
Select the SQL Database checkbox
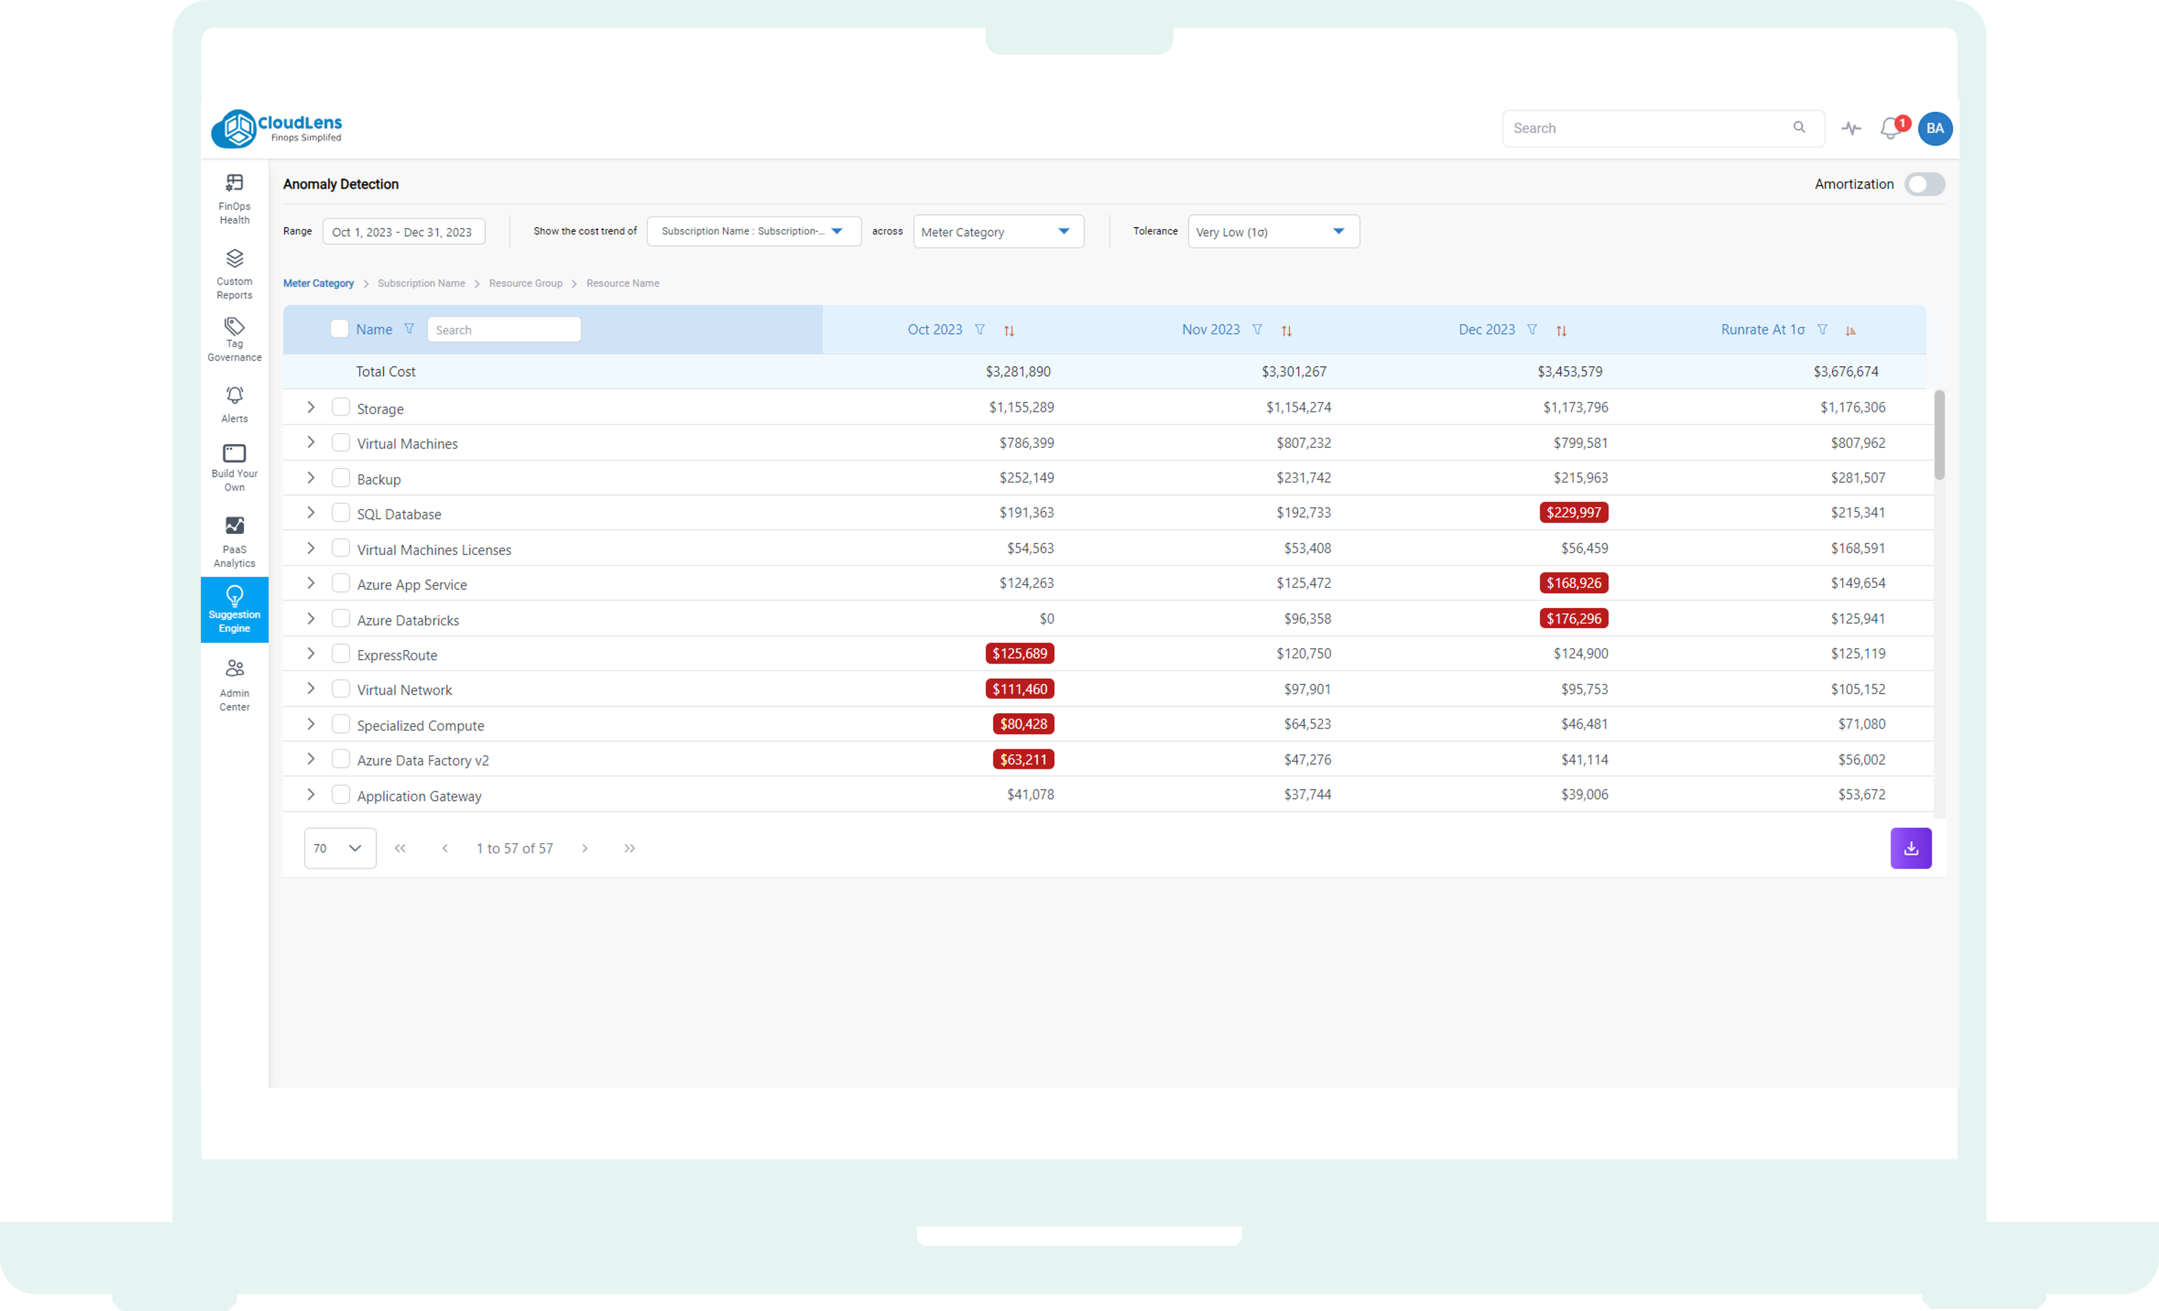coord(341,513)
